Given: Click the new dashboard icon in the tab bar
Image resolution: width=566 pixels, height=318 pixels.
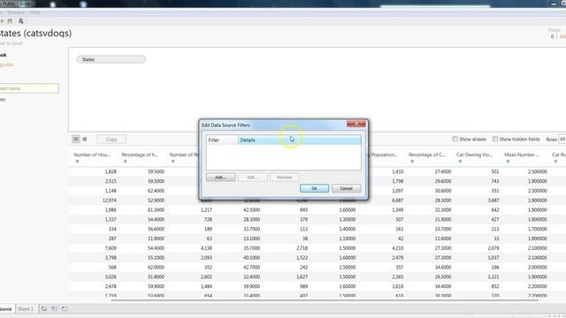Looking at the screenshot, I should 54,309.
